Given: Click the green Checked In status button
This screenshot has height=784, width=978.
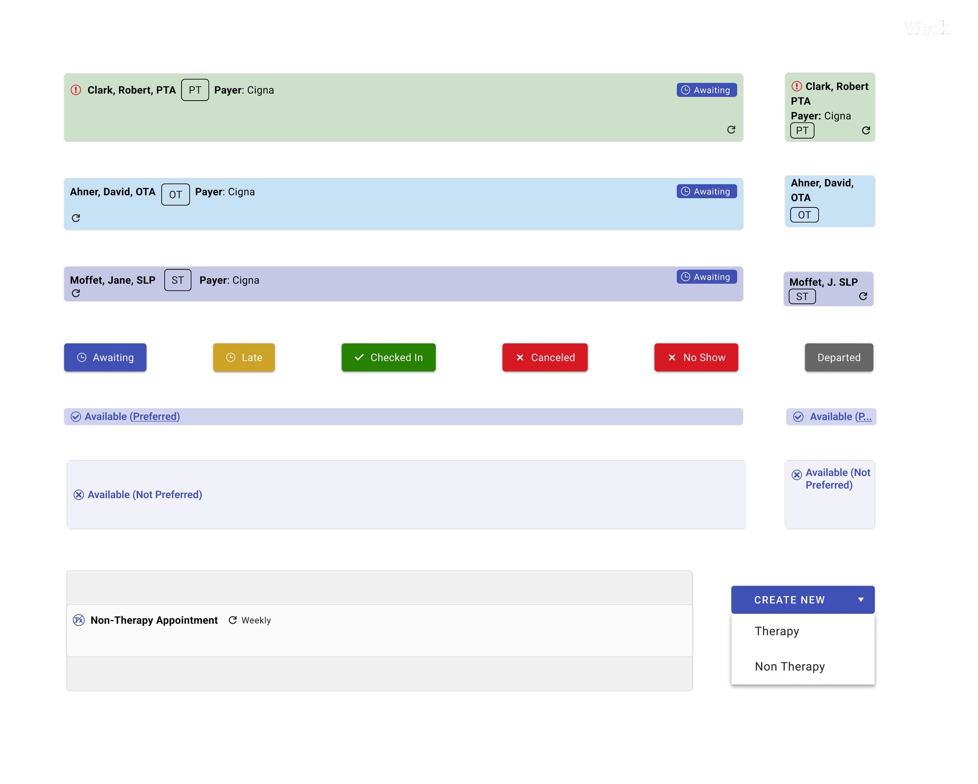Looking at the screenshot, I should point(388,358).
